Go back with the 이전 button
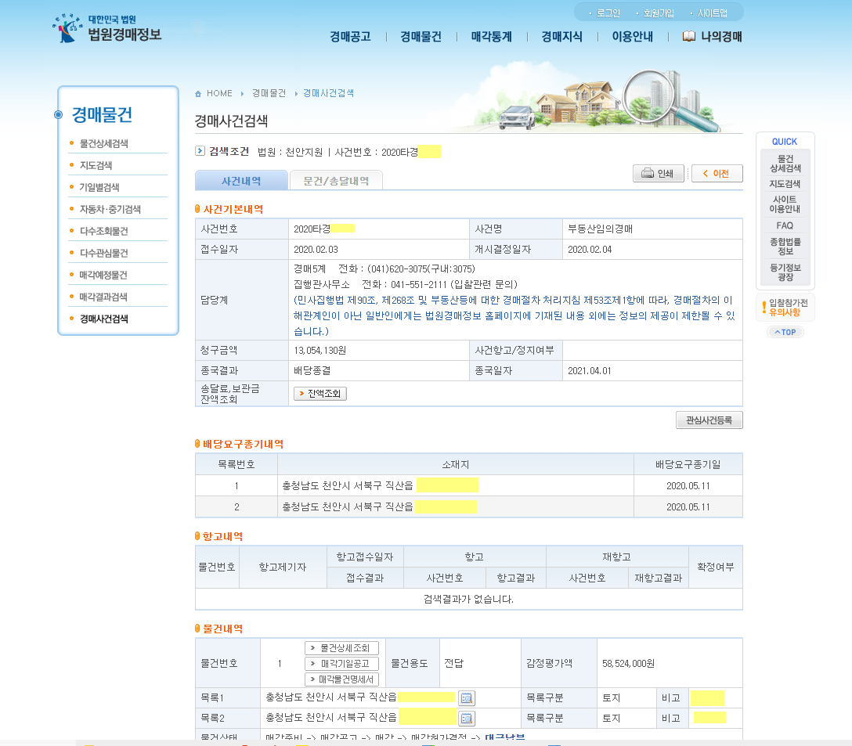Viewport: 852px width, 746px height. click(x=717, y=173)
